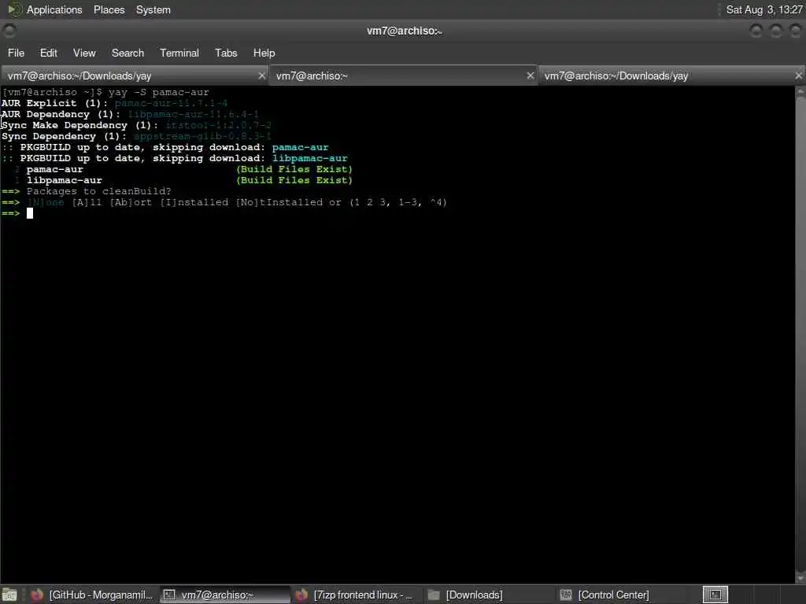
Task: Open the File menu
Action: (16, 53)
